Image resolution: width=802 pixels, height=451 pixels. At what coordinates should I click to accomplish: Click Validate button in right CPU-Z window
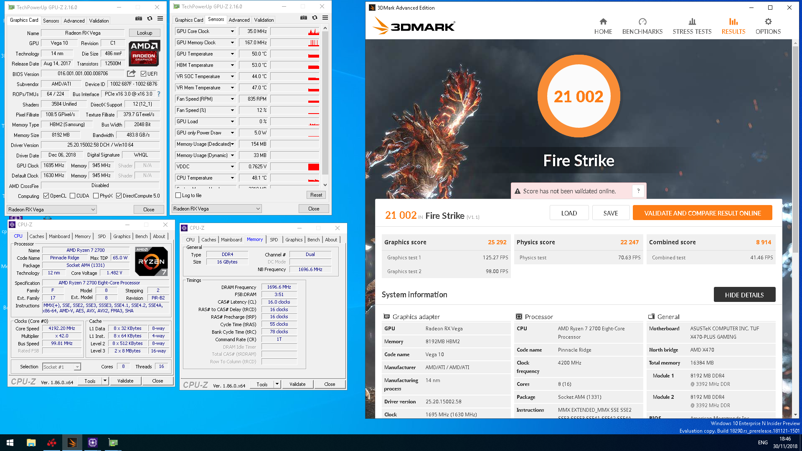[x=297, y=384]
